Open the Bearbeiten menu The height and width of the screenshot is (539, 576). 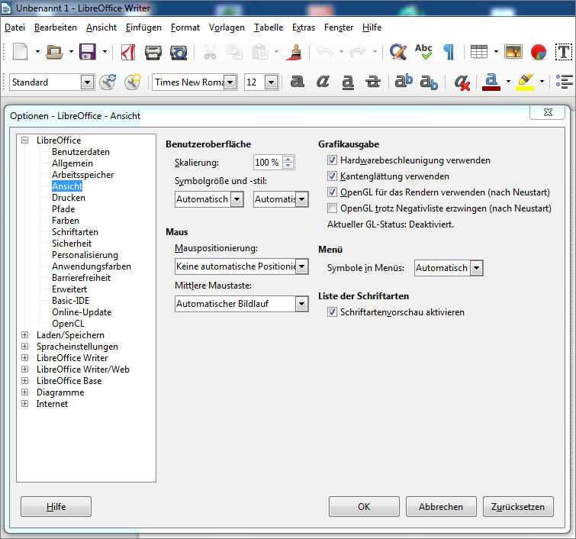point(56,27)
